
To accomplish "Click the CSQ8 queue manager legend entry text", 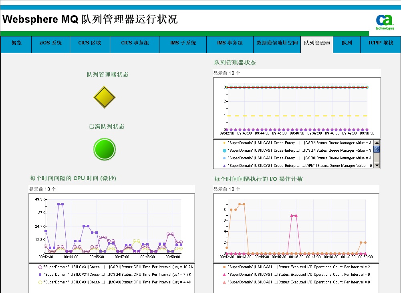I will point(299,158).
